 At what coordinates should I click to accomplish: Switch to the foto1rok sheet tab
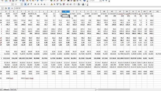click(x=13, y=89)
